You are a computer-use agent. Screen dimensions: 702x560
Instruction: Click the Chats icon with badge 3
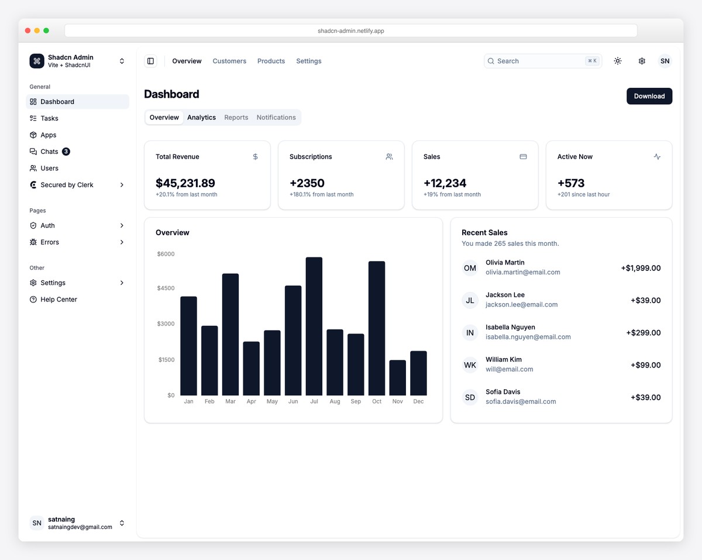pos(33,152)
